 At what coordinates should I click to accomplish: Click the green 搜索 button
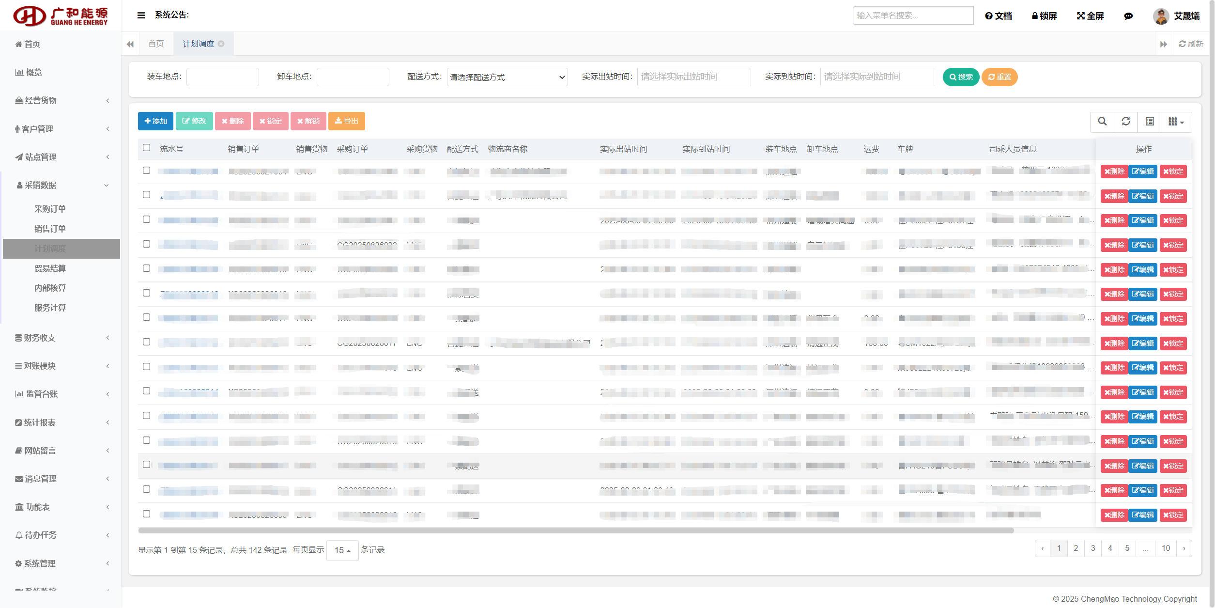961,77
